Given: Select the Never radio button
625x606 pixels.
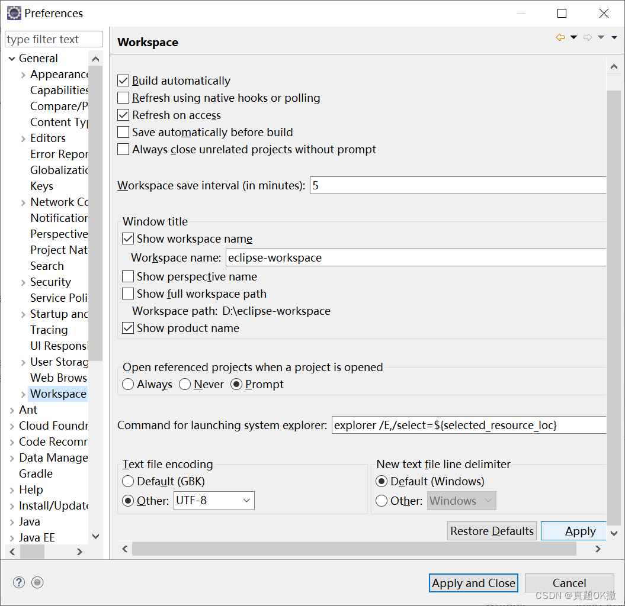Looking at the screenshot, I should (185, 384).
